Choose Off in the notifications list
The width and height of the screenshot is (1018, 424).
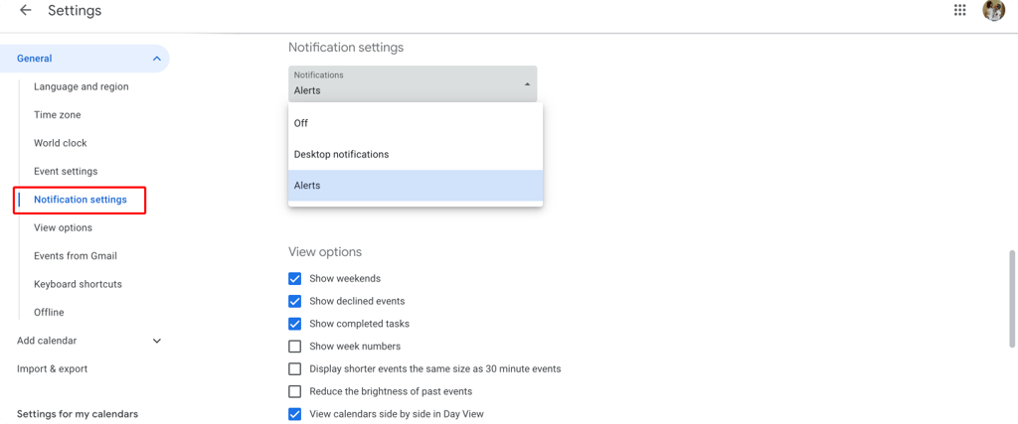click(x=416, y=123)
